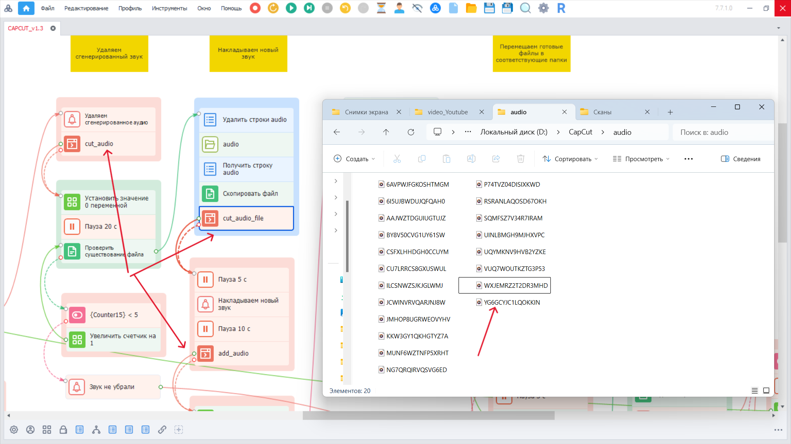
Task: Open settings gear in top toolbar
Action: [x=543, y=8]
